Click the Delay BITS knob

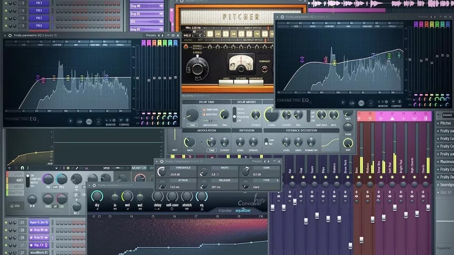point(333,115)
